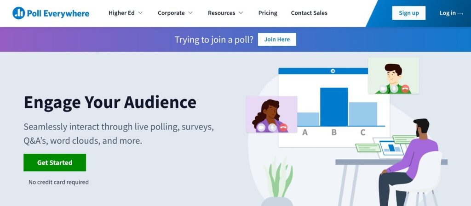
Task: Click the camera icon on the man's video tile
Action: [383, 89]
